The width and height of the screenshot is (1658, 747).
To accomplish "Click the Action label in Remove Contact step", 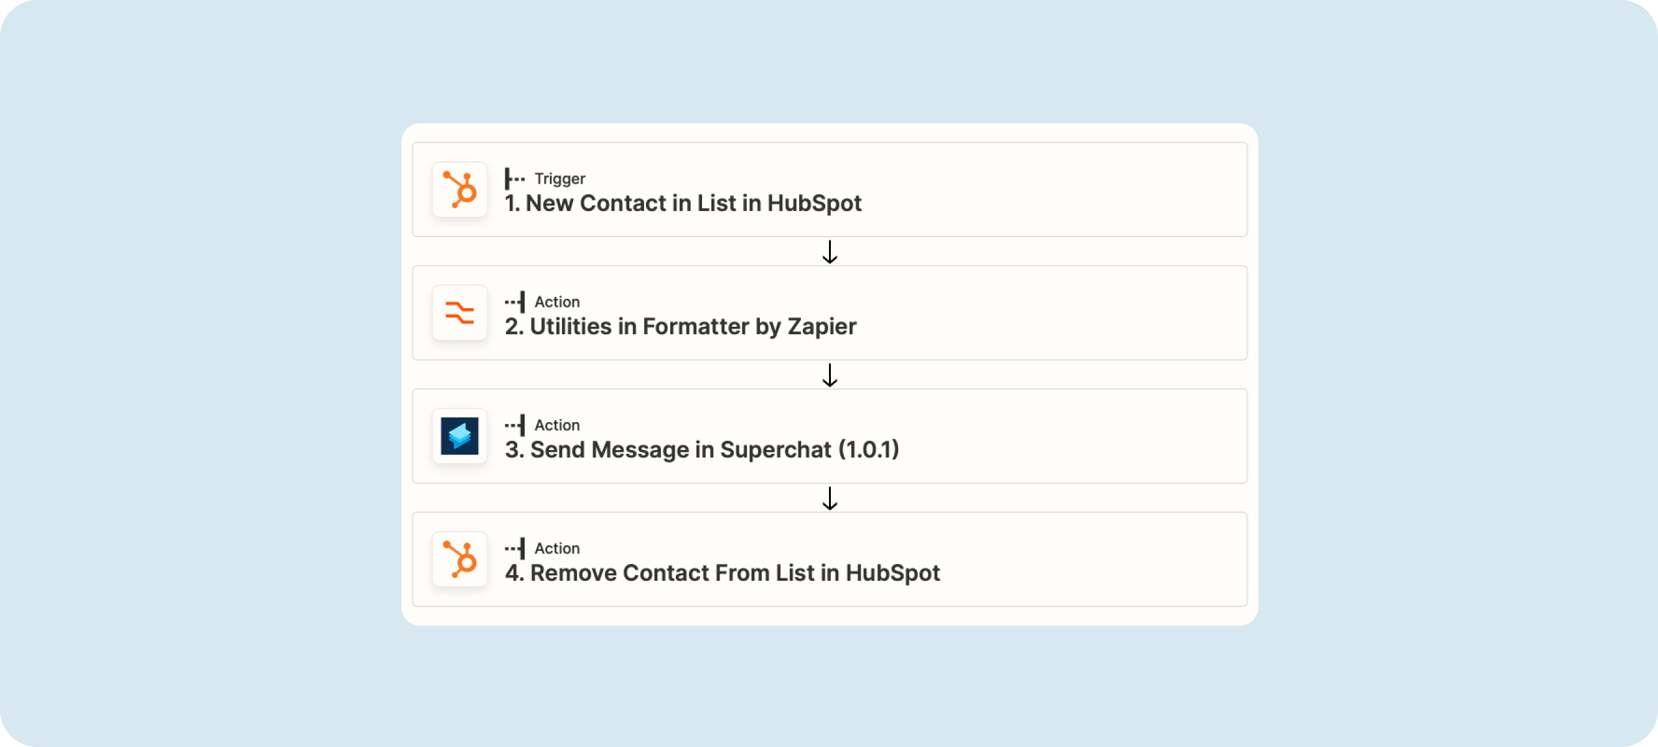I will (557, 548).
